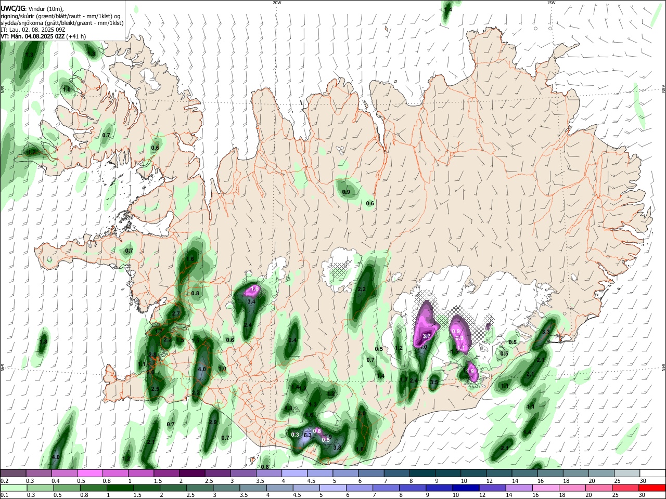Select the 'VT: Mán. 04.08.2025 02Z' valid time
This screenshot has height=499, width=666.
coord(32,36)
